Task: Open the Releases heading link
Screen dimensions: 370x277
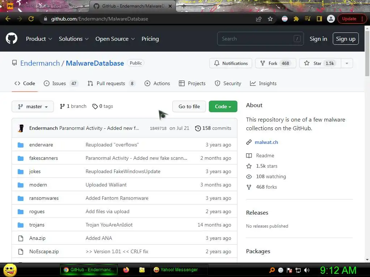Action: (x=257, y=213)
